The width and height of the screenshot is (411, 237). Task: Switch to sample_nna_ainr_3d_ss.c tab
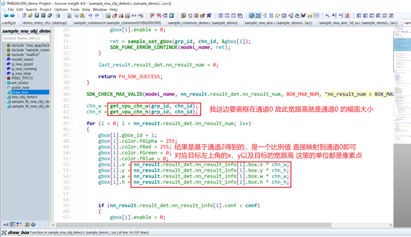pyautogui.click(x=358, y=23)
